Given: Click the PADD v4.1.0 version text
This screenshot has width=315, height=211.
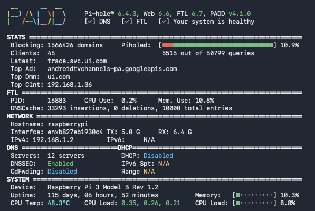Looking at the screenshot, I should 231,14.
